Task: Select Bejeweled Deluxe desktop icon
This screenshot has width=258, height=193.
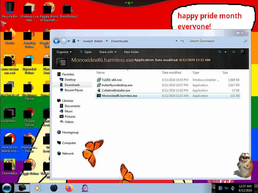Action: (29, 65)
